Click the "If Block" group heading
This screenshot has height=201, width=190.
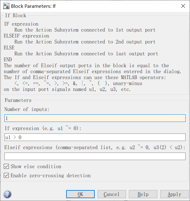(x=15, y=15)
